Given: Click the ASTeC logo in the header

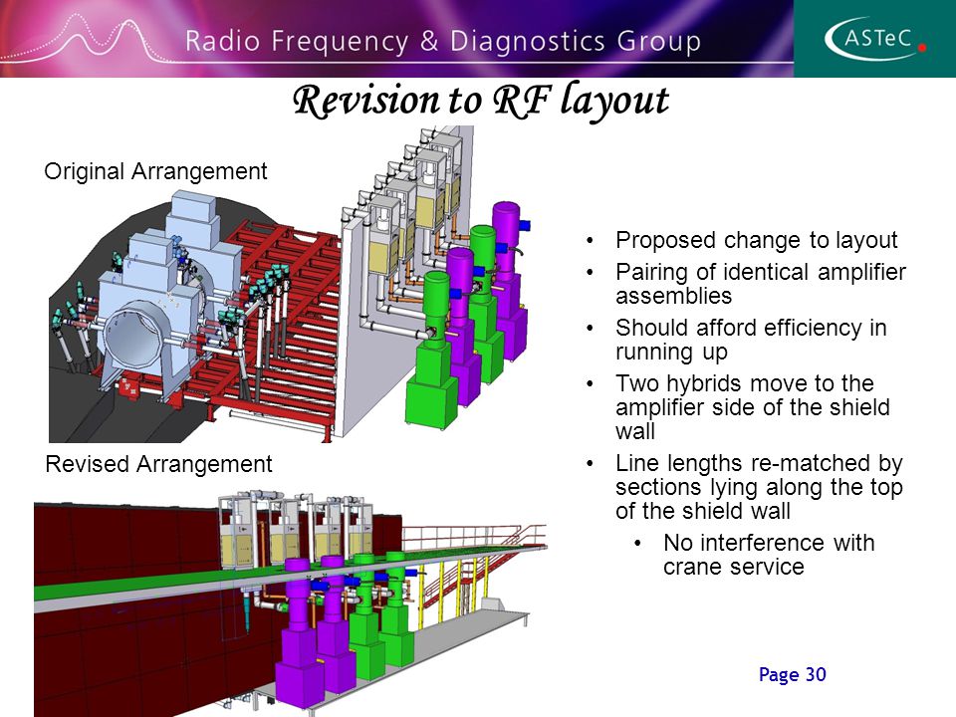Looking at the screenshot, I should tap(875, 39).
